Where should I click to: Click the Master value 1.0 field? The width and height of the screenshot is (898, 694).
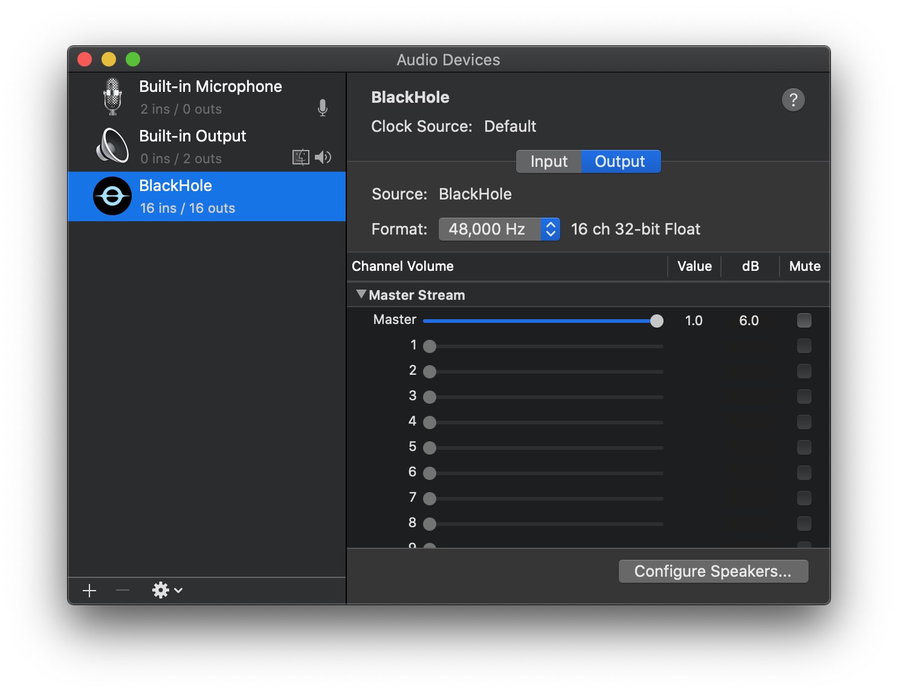694,320
